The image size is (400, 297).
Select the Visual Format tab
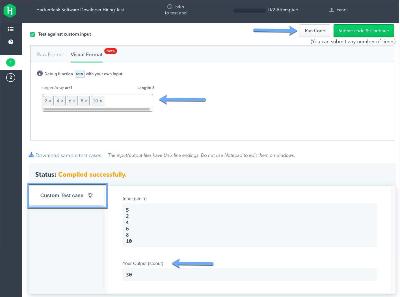(87, 55)
